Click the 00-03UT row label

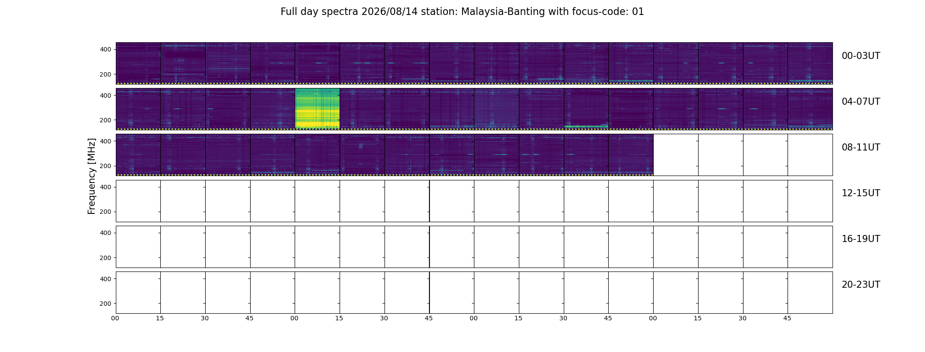861,56
